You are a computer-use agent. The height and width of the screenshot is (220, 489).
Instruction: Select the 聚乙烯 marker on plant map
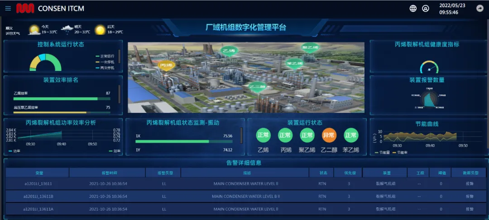311,47
